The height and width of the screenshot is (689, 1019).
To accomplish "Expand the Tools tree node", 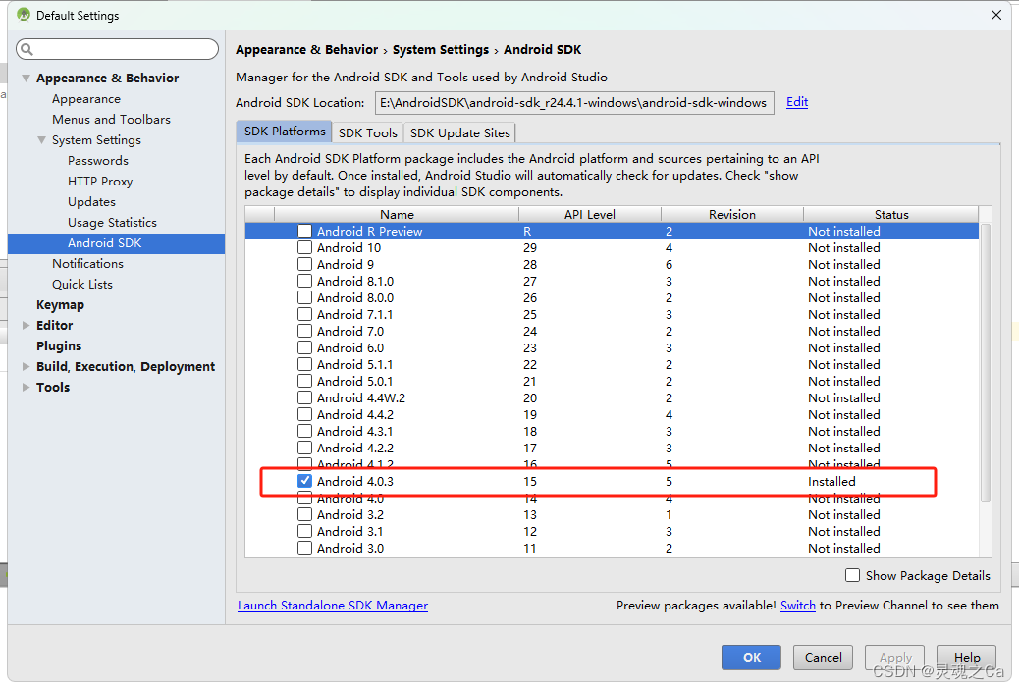I will coord(26,387).
